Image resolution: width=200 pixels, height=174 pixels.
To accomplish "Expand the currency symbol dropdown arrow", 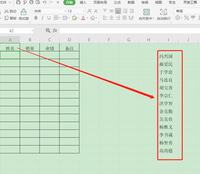I will 182,18.
